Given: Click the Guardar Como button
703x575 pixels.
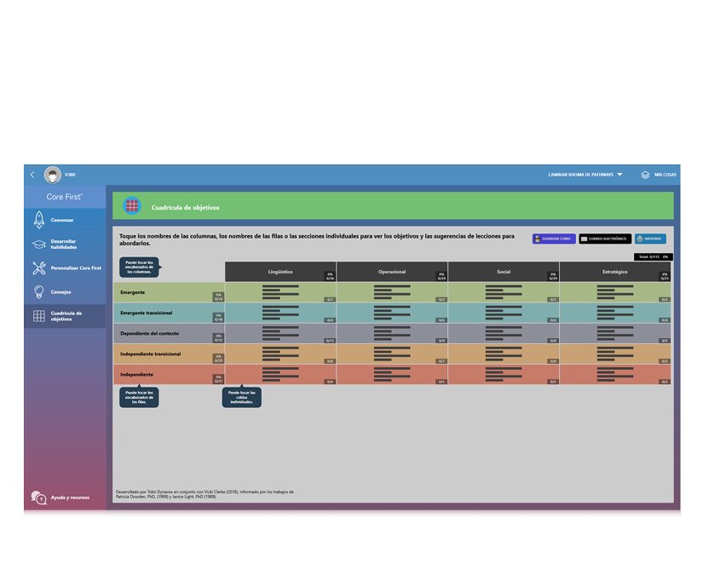Looking at the screenshot, I should point(554,239).
